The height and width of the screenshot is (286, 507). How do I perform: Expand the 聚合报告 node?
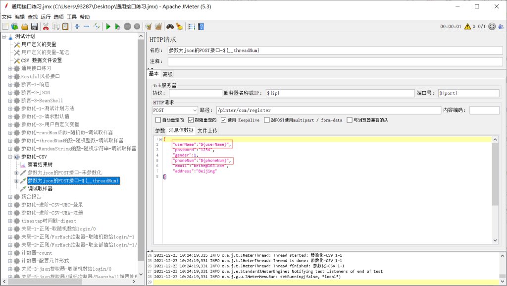coord(10,197)
